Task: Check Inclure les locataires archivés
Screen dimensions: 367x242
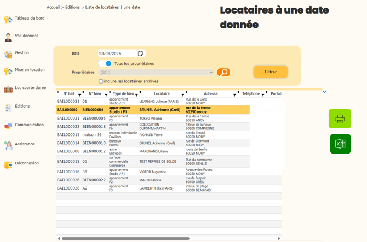Action: pyautogui.click(x=101, y=81)
